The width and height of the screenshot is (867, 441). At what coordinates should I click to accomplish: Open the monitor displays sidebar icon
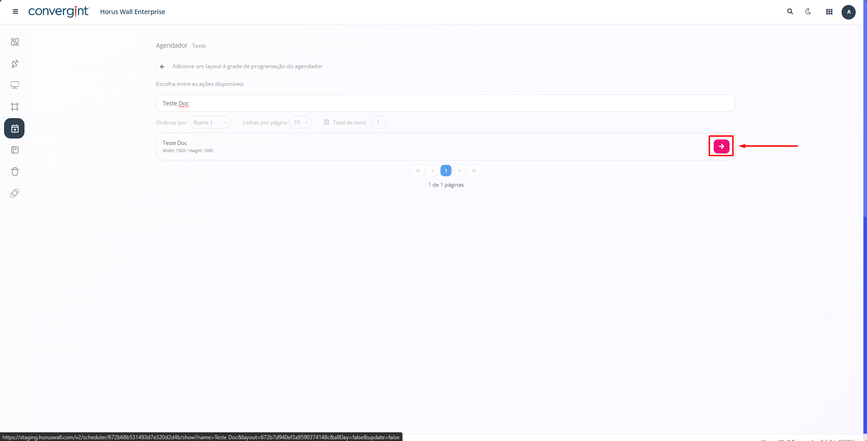15,85
